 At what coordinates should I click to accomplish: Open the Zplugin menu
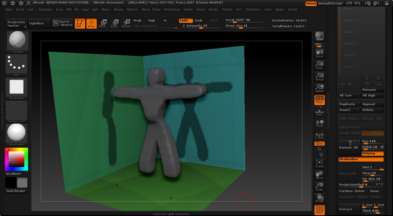tap(279, 10)
